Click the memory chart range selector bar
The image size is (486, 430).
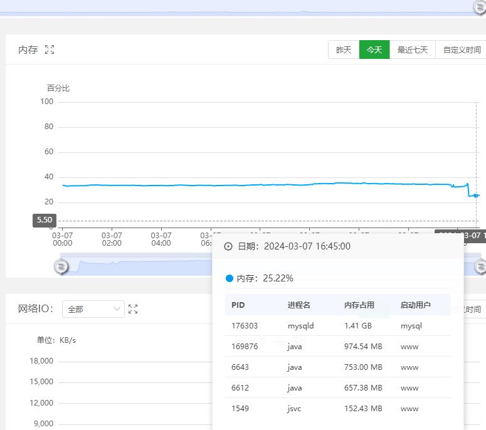tap(271, 265)
